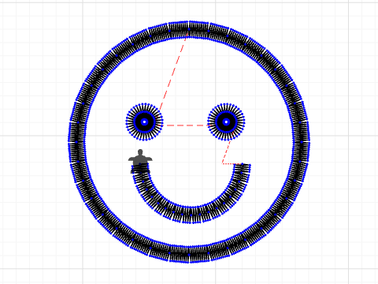Screen dimensions: 378x284
Task: Click the gray figure marker on the smile
Action: coord(140,161)
